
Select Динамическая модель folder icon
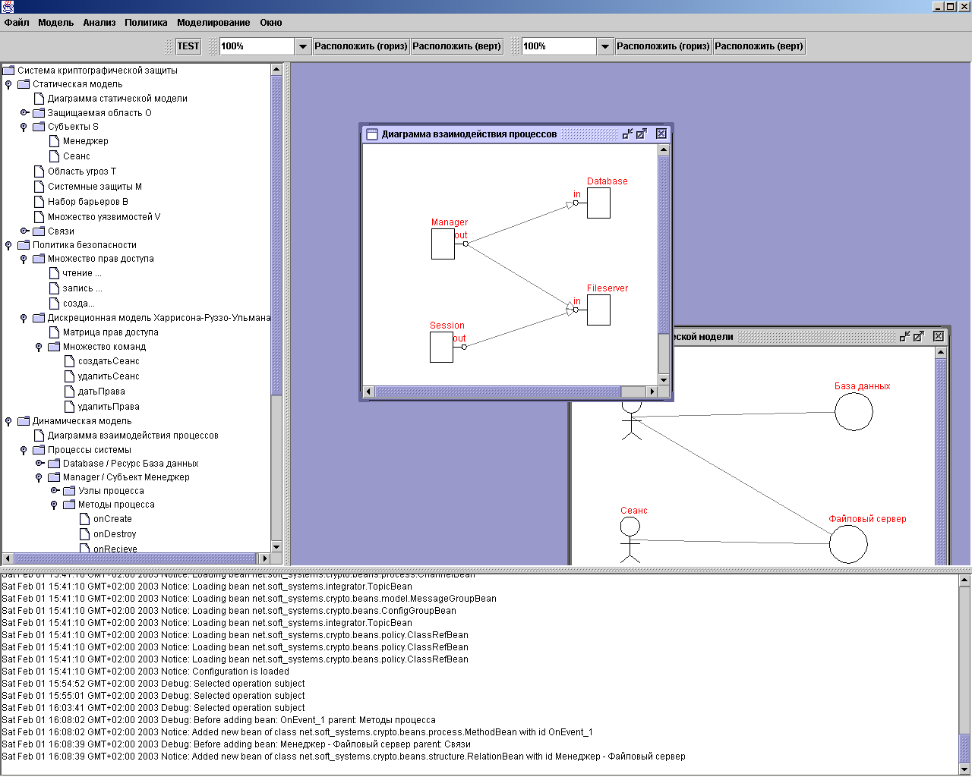[x=24, y=420]
